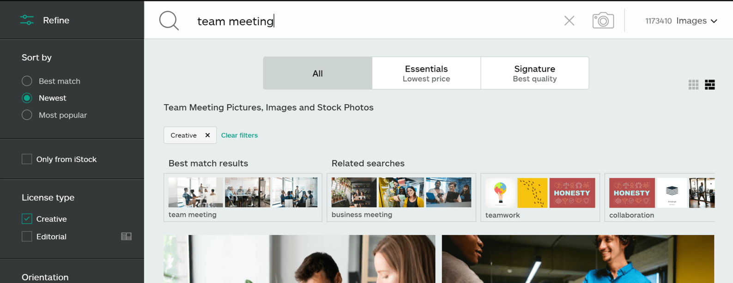733x283 pixels.
Task: Select Signature Best quality tab
Action: (535, 73)
